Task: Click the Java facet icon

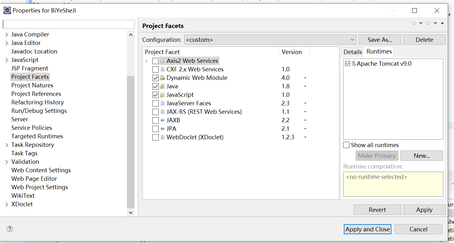Action: 162,86
